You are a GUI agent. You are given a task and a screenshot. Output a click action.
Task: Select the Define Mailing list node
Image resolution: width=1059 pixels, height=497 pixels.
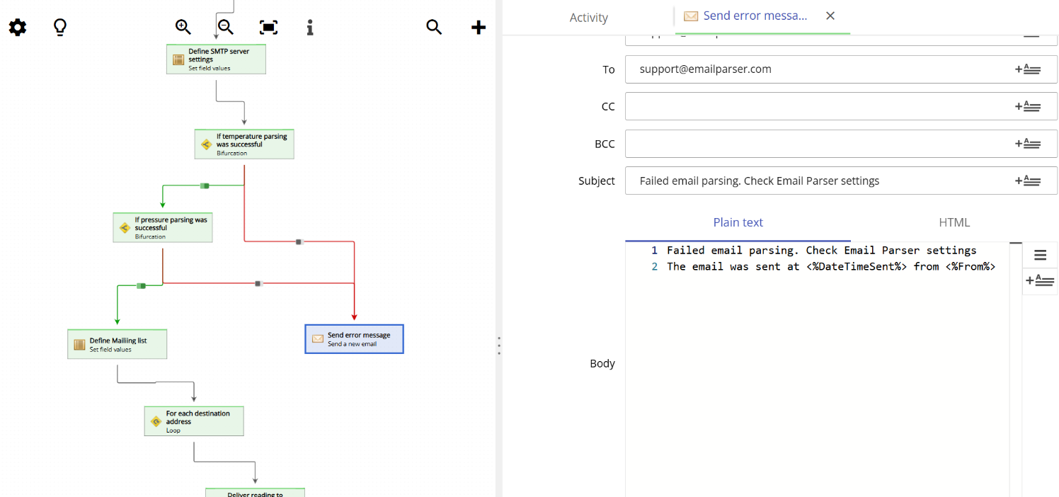(117, 343)
